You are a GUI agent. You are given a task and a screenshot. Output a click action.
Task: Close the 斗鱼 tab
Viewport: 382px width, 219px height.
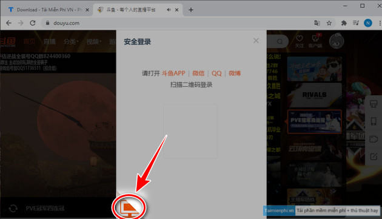177,10
